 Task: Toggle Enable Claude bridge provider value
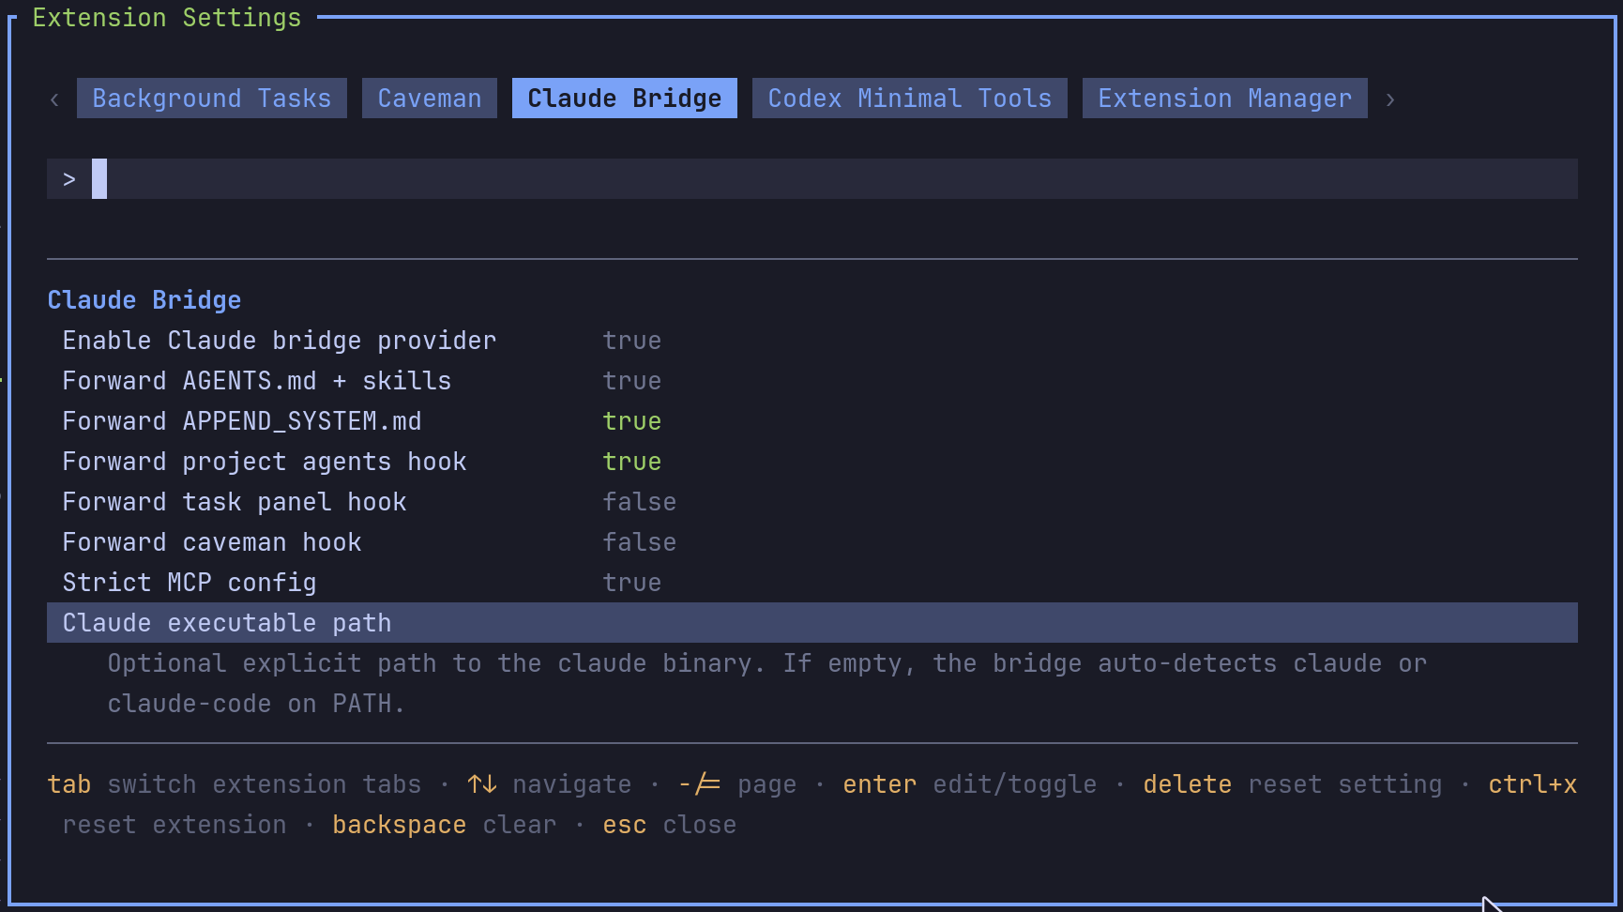(x=632, y=341)
